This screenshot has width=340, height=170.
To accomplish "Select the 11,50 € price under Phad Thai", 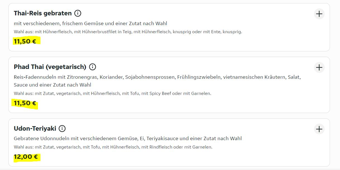I will click(x=25, y=103).
